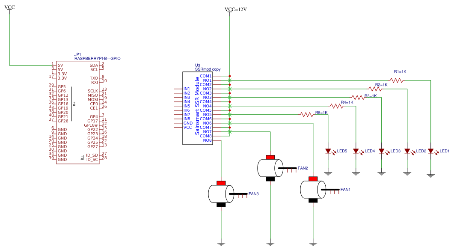Viewport: 454px width, 250px height.
Task: Select resistor R5=1K symbol
Action: (x=307, y=115)
